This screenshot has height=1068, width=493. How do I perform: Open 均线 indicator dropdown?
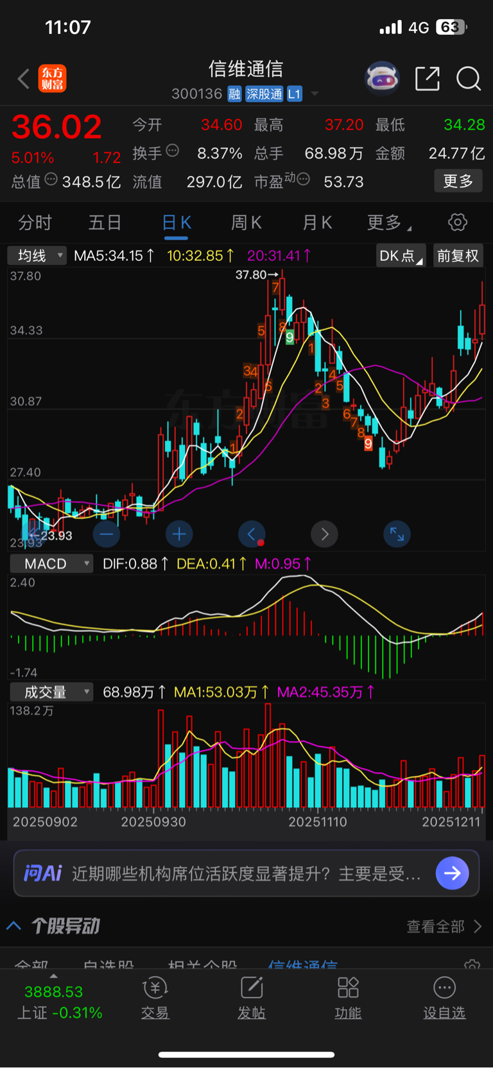(x=37, y=256)
